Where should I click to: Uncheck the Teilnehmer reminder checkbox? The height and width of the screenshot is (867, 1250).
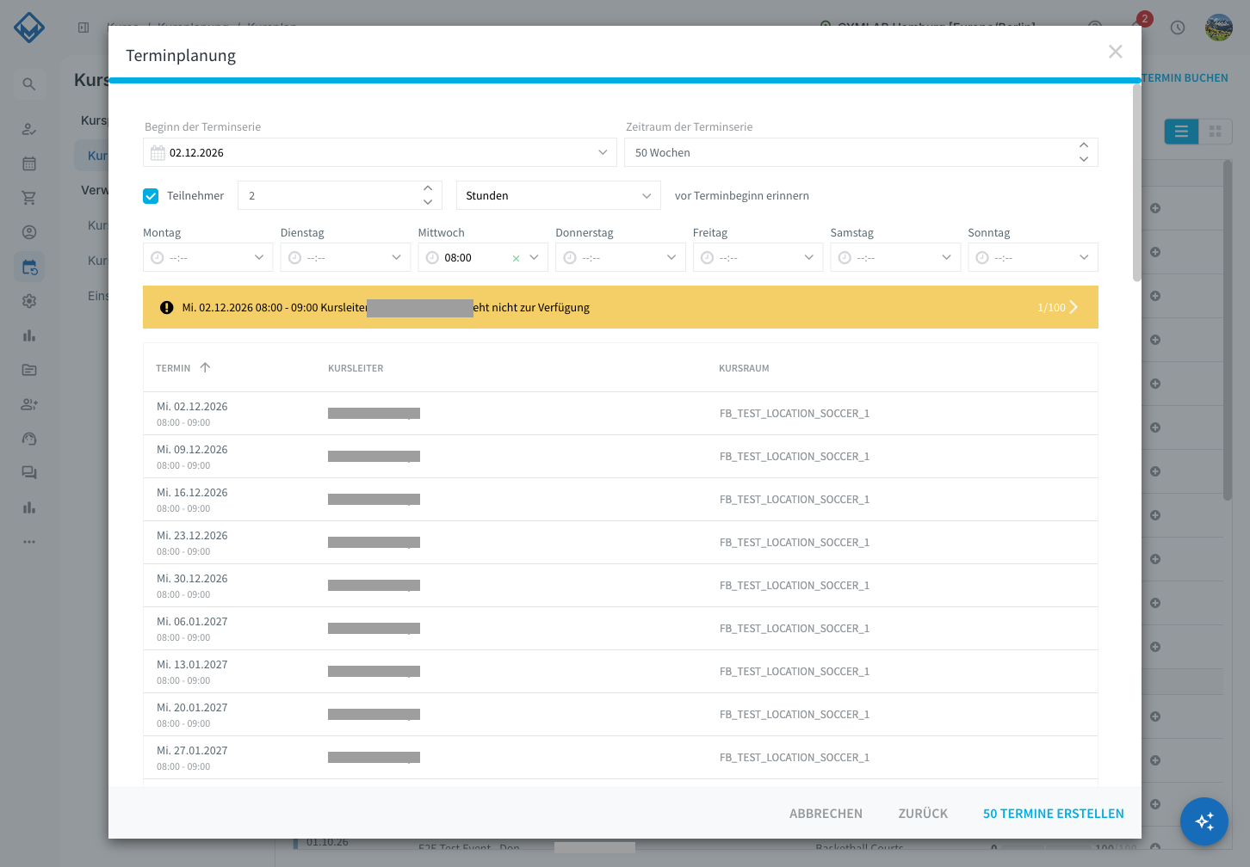151,196
